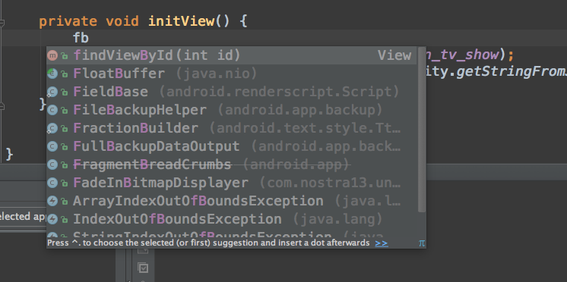The image size is (567, 282).
Task: Pick FieldBase from the completion list
Action: (231, 92)
